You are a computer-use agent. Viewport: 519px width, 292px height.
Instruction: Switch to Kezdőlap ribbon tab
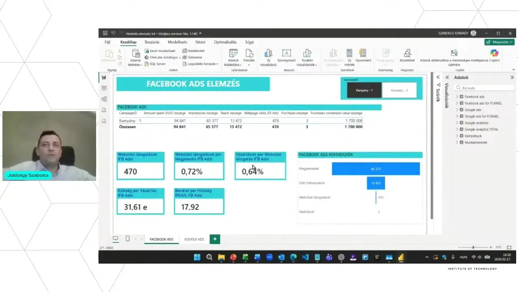tap(128, 42)
